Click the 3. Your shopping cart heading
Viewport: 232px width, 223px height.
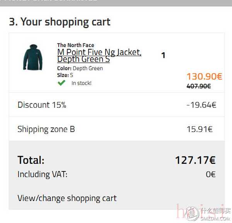click(x=60, y=22)
